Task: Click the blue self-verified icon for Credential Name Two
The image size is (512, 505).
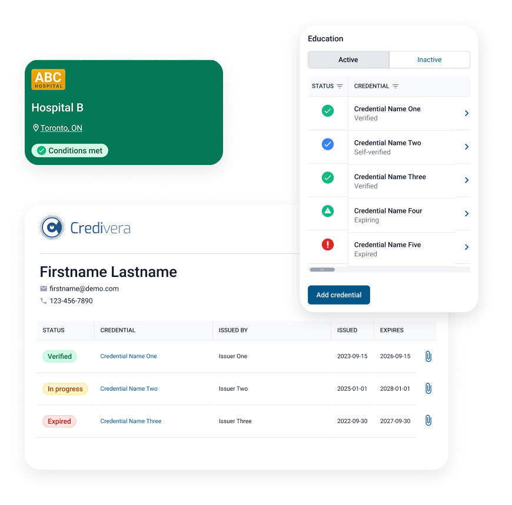Action: pyautogui.click(x=327, y=144)
